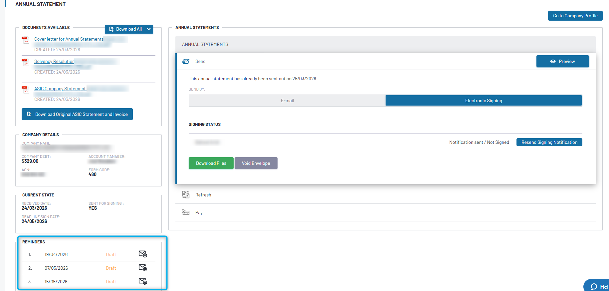609x291 pixels.
Task: Select the Electronic Signing send option
Action: (483, 101)
